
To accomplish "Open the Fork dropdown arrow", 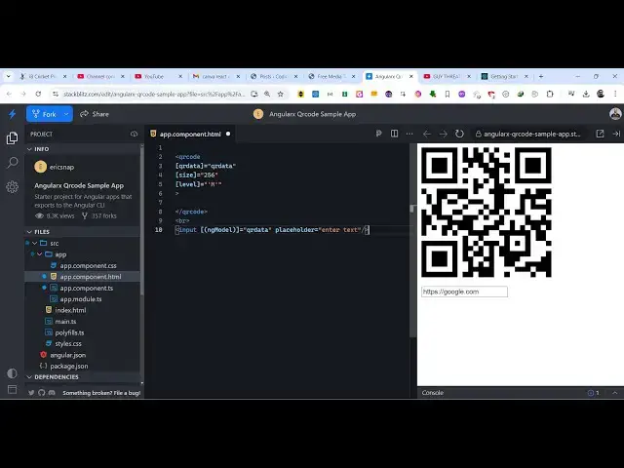I will pos(66,114).
